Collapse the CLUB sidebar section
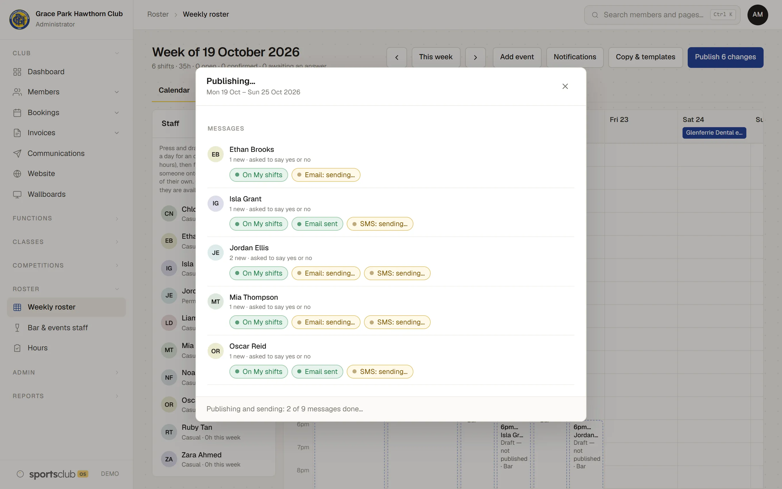The height and width of the screenshot is (489, 782). coord(66,53)
